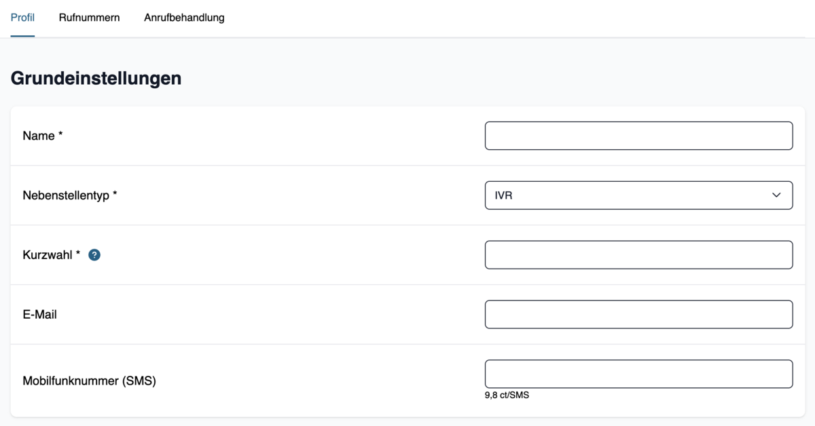Click the Grundeinstellungen heading
This screenshot has width=815, height=426.
96,78
